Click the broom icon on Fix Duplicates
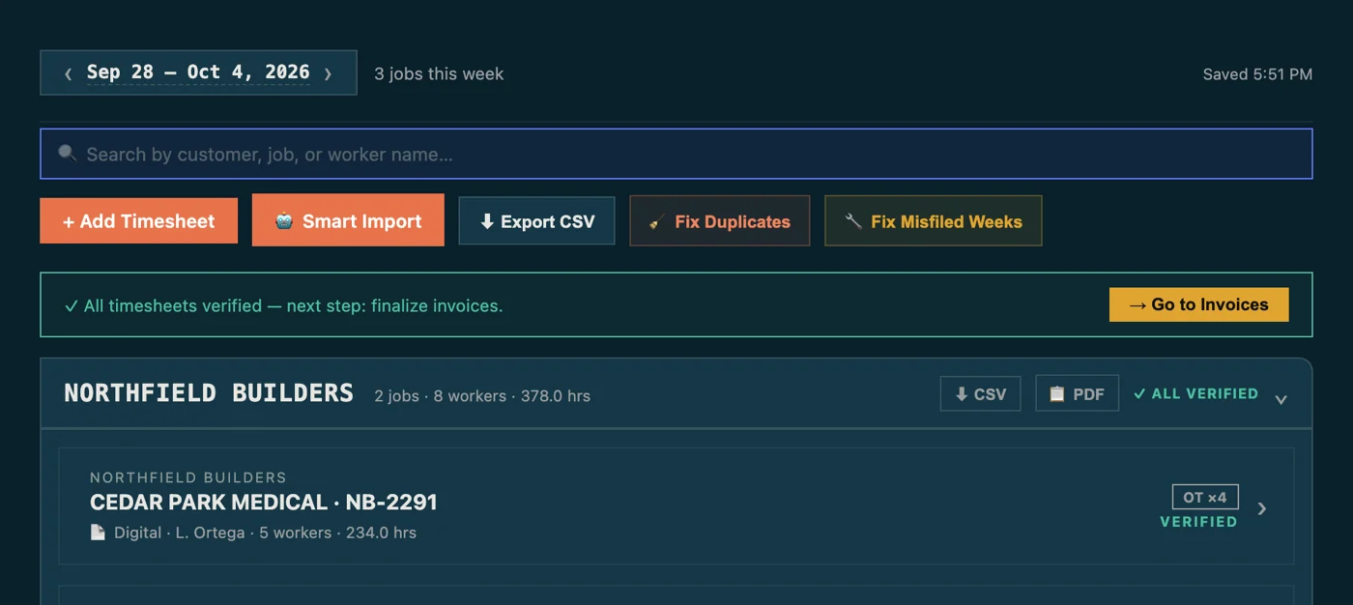 pos(656,221)
